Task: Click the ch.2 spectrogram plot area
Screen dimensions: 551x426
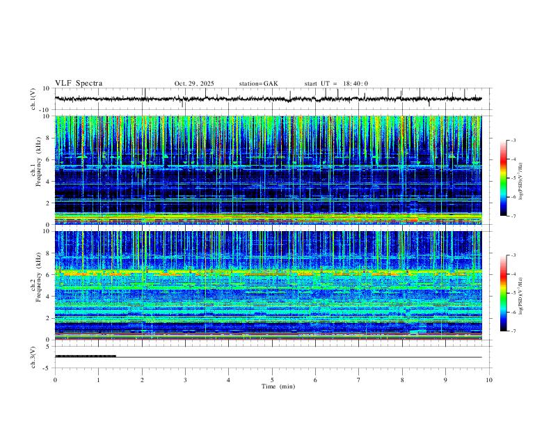Action: pyautogui.click(x=269, y=285)
